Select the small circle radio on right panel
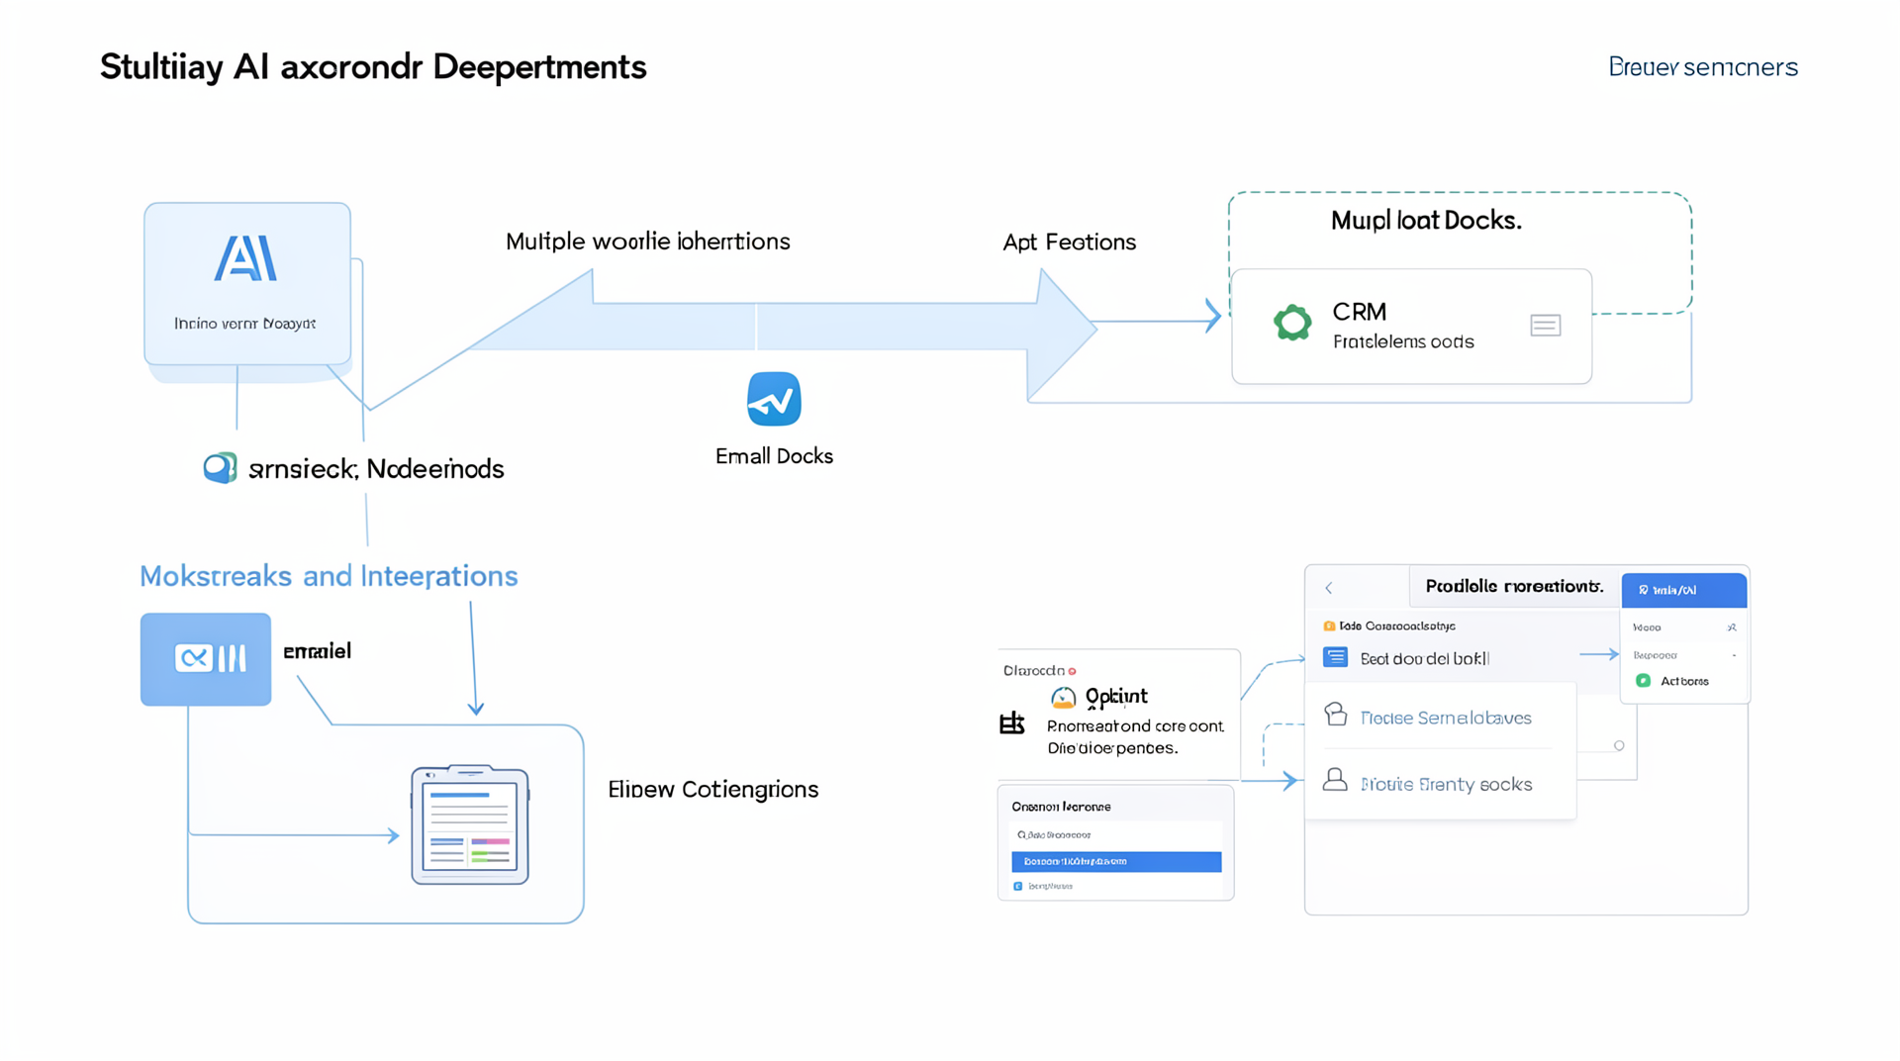Screen dimensions: 1900x1061 pos(1619,745)
